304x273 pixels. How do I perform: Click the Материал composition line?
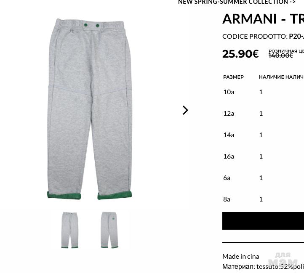(263, 267)
